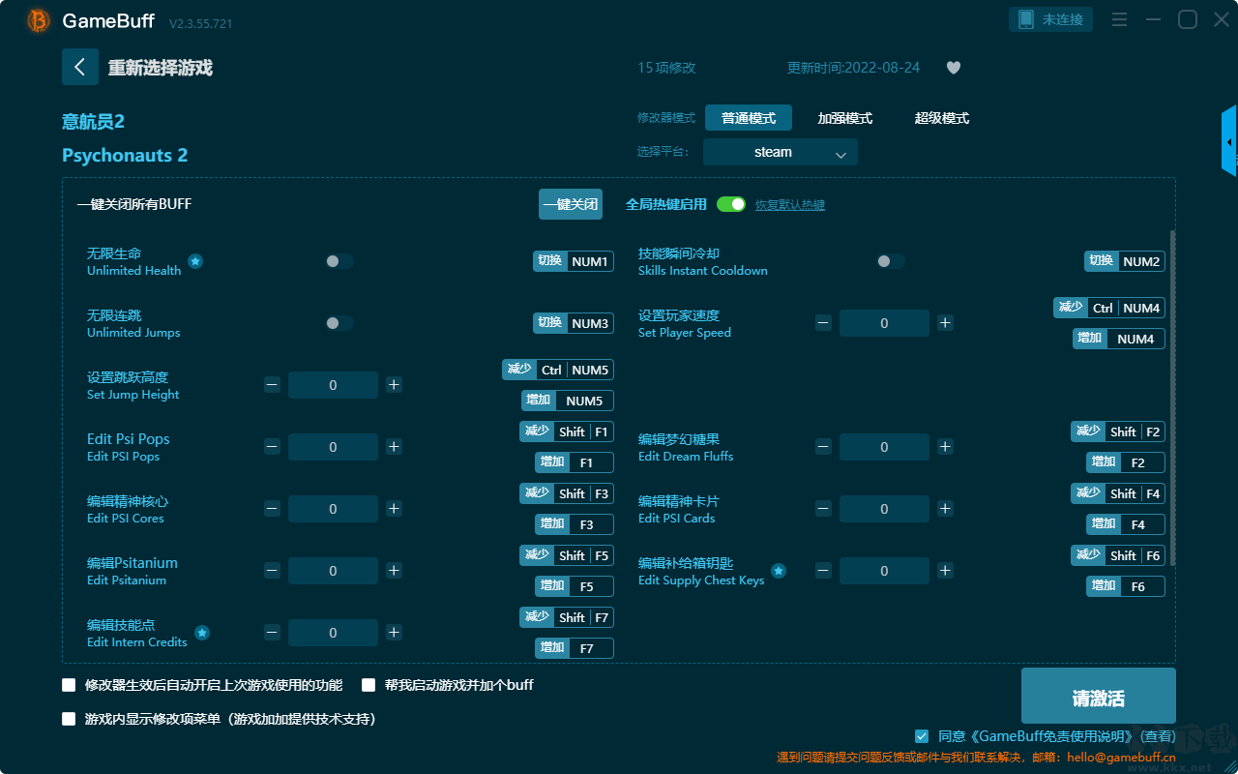Decrease Edit PSI Cards value

(823, 509)
